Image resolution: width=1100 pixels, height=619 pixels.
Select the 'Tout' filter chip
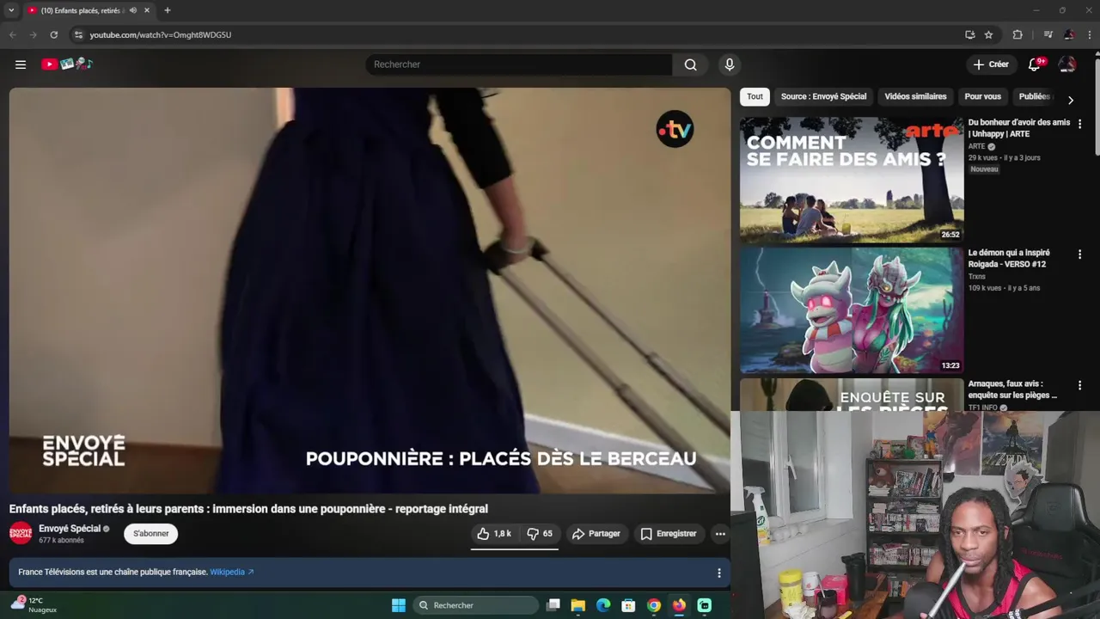(x=755, y=96)
